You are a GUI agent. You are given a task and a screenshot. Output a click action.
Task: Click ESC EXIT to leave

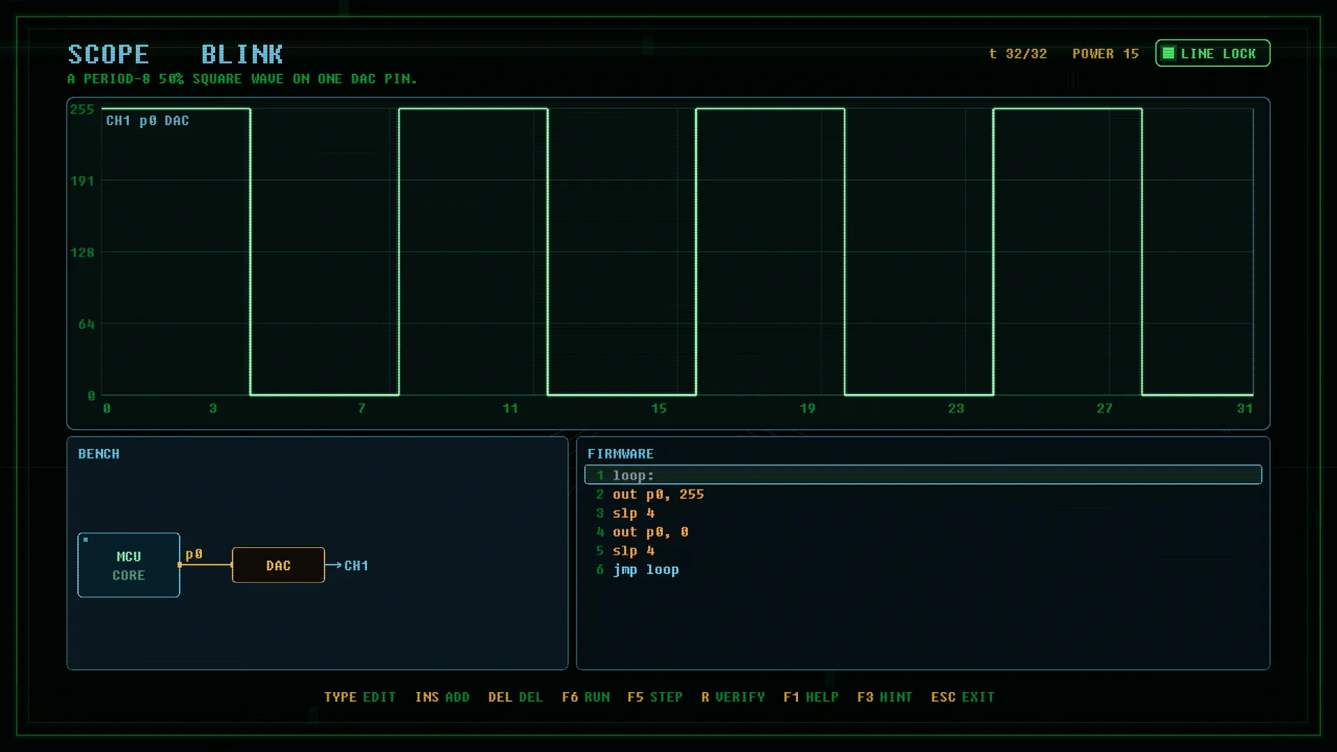pyautogui.click(x=962, y=697)
